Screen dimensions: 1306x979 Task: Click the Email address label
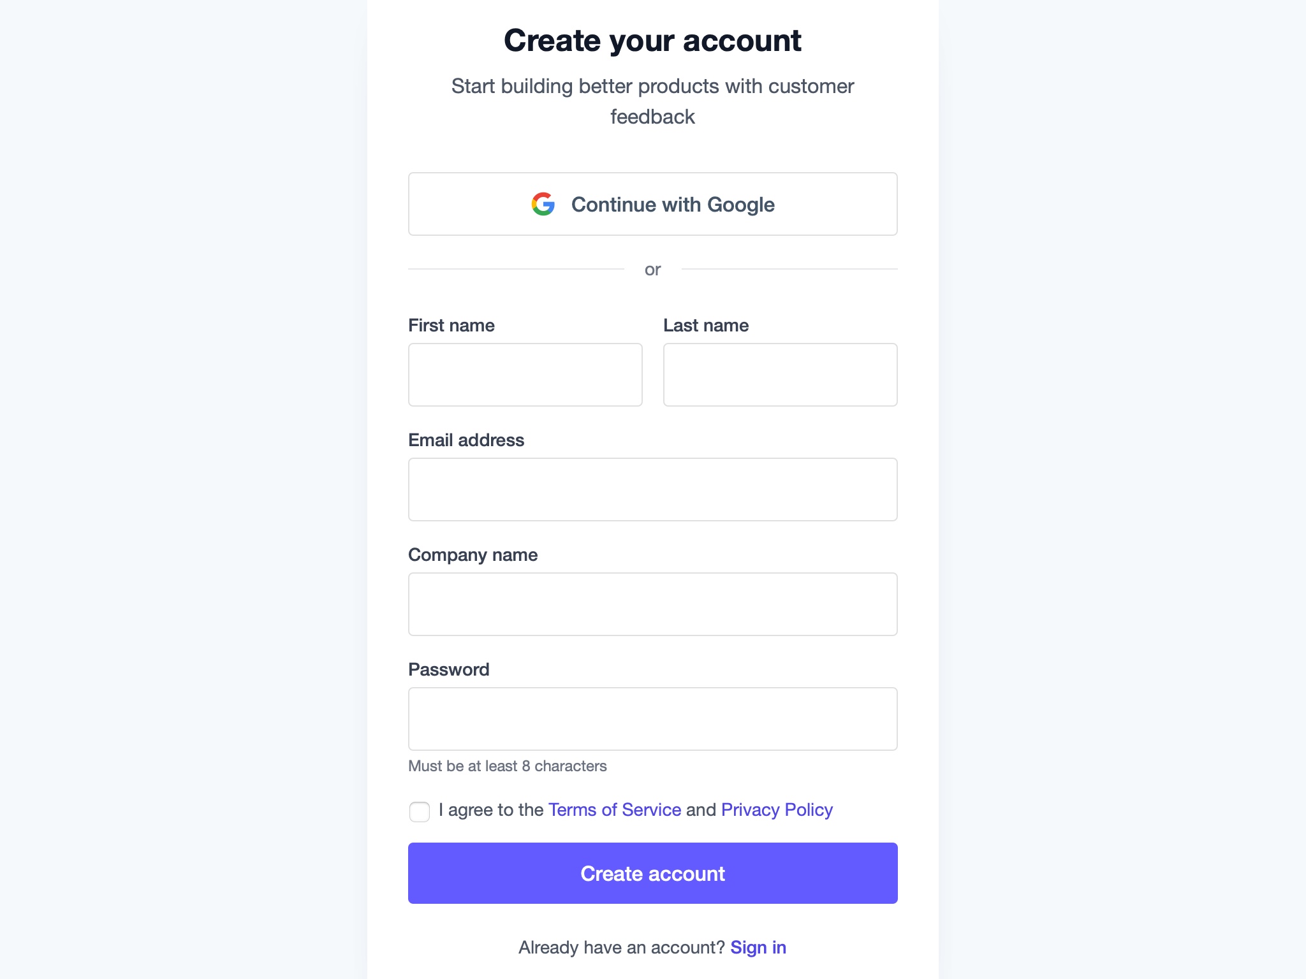pos(466,440)
